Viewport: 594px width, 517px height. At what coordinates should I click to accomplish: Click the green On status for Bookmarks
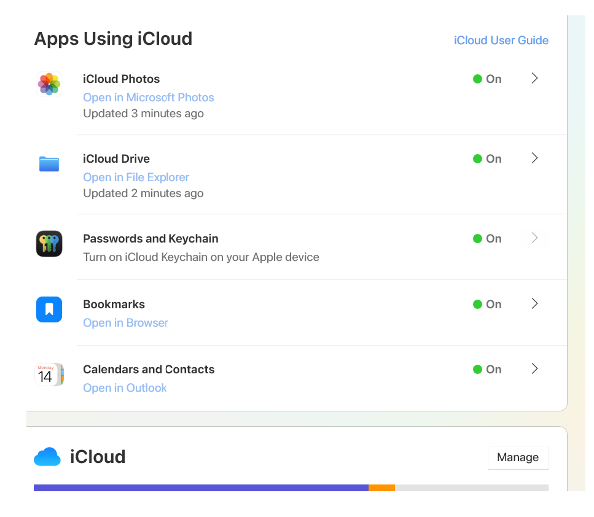tap(487, 304)
